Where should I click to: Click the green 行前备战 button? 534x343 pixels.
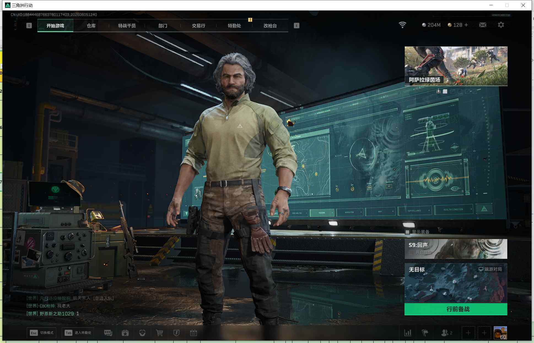point(456,309)
